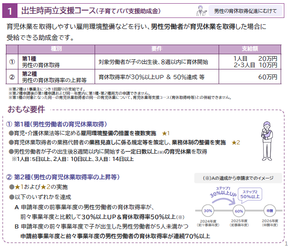Click the thinking man icon at top right
Screen dimensions: 288x246
200,10
